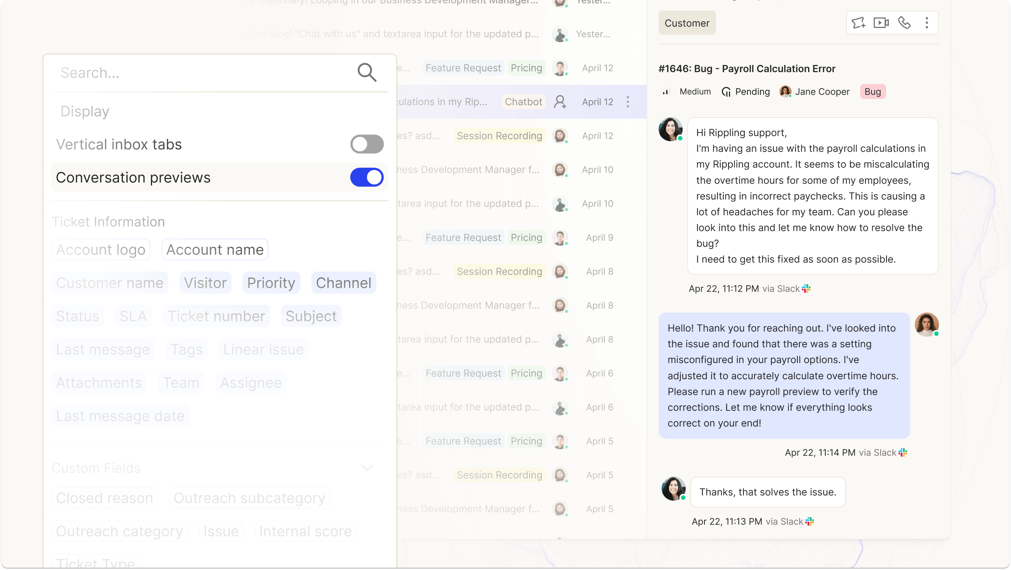The height and width of the screenshot is (570, 1011).
Task: Select Outreach subcategory custom field
Action: pos(249,498)
